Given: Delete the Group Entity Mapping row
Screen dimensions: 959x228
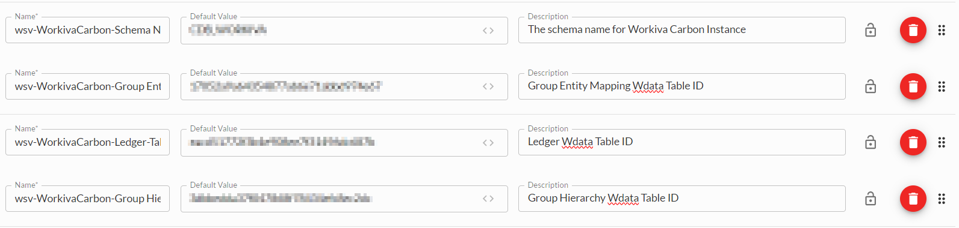Looking at the screenshot, I should coord(913,86).
